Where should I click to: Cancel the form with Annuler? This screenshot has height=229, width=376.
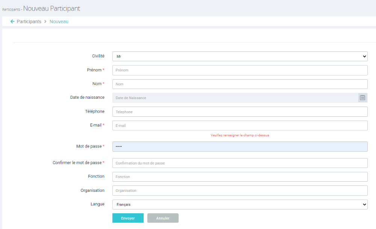163,218
